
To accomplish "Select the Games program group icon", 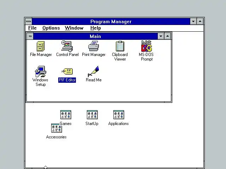I will click(66, 115).
